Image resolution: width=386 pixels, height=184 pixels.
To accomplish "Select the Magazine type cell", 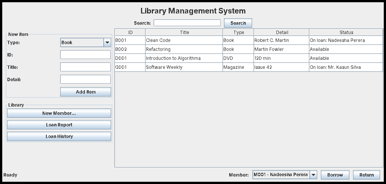I will click(238, 67).
